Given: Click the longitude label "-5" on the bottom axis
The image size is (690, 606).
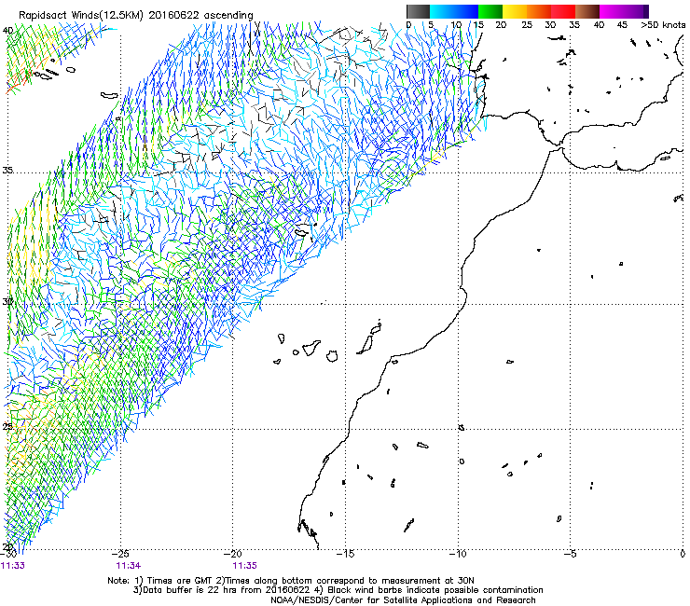Looking at the screenshot, I should 571,554.
